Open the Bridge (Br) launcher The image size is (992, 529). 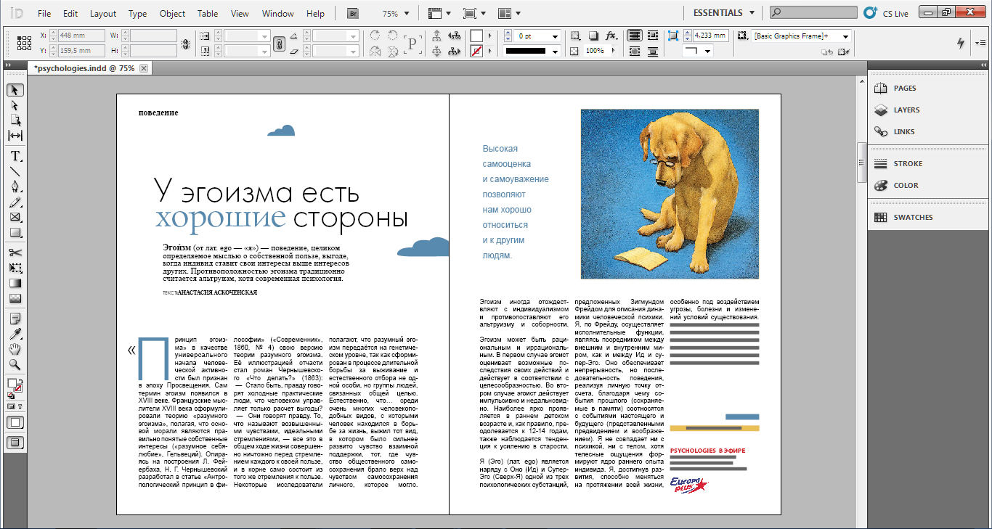(x=354, y=13)
